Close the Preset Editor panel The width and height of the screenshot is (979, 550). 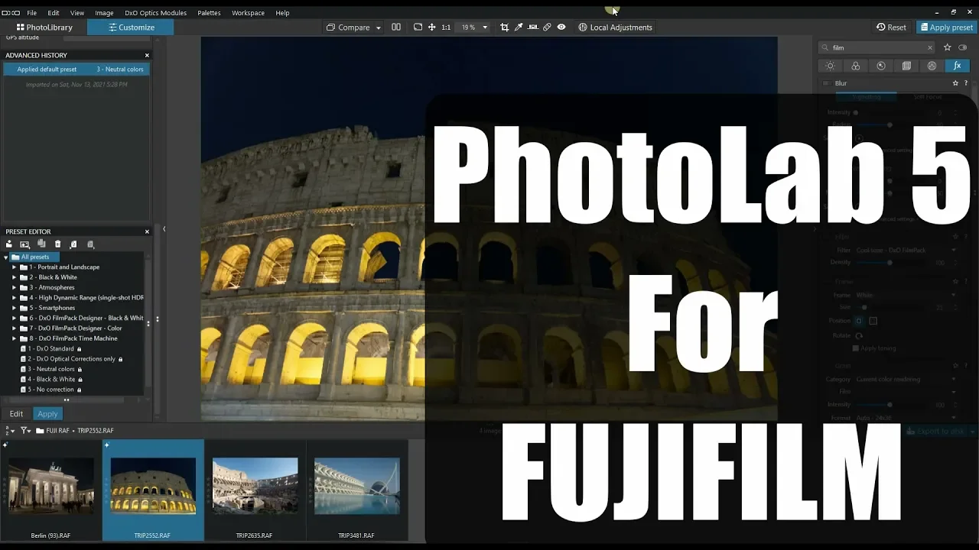click(148, 231)
